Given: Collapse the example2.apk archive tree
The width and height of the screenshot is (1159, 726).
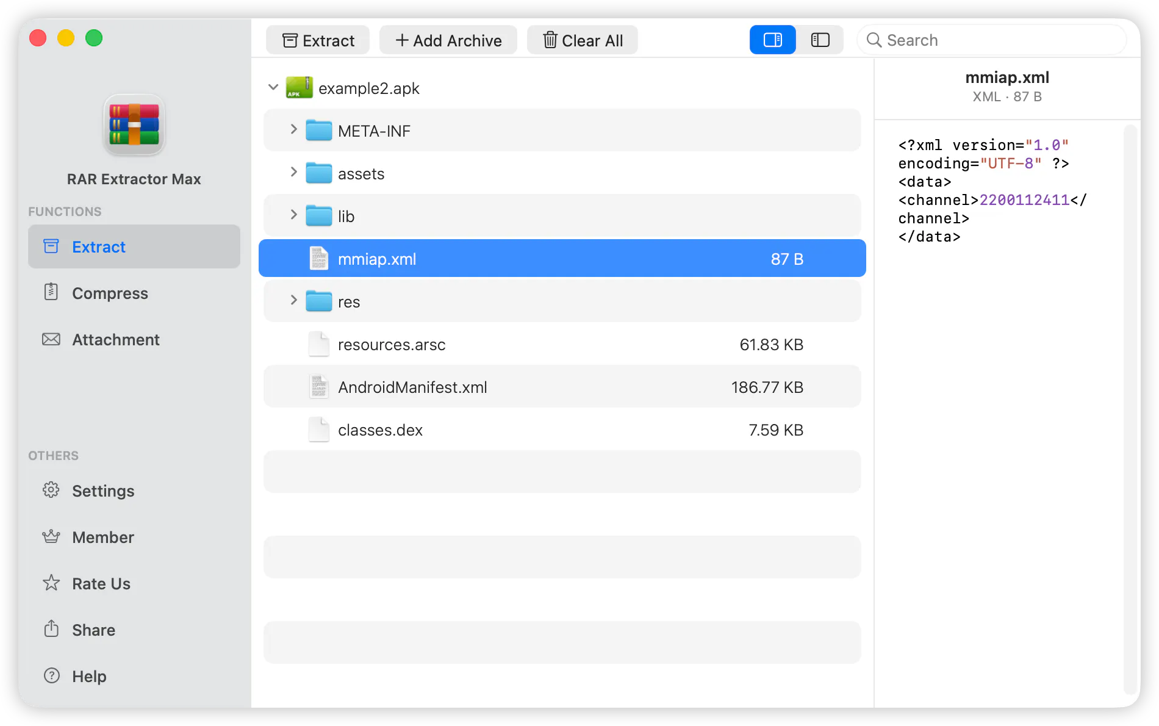Looking at the screenshot, I should pos(273,88).
